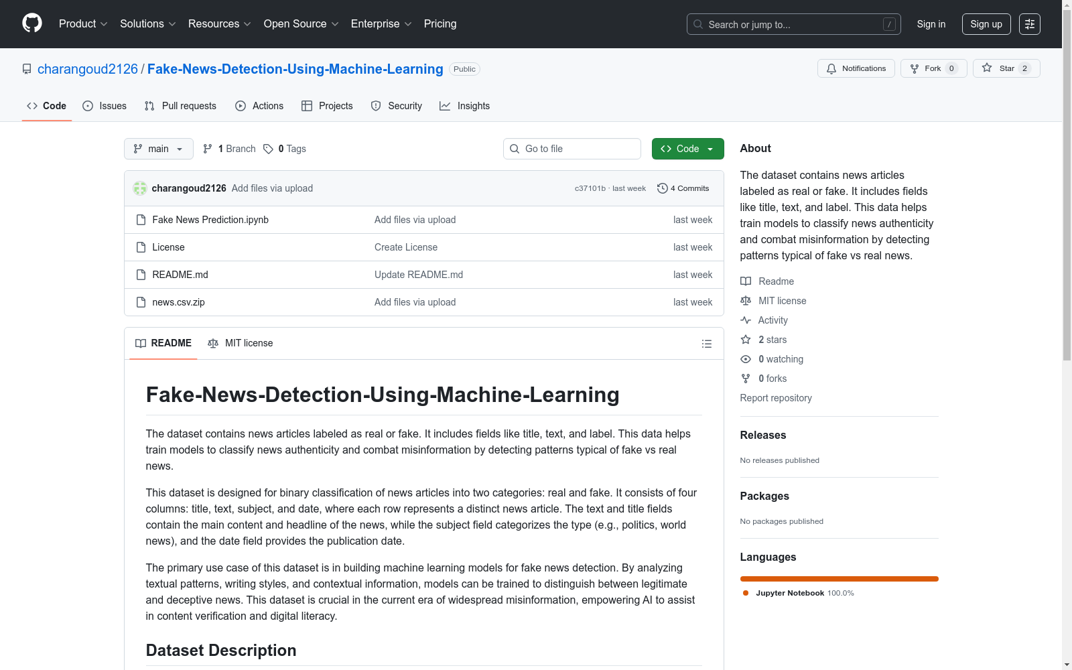
Task: Click the file icon for Fake News Prediction.ipynb
Action: tap(141, 220)
